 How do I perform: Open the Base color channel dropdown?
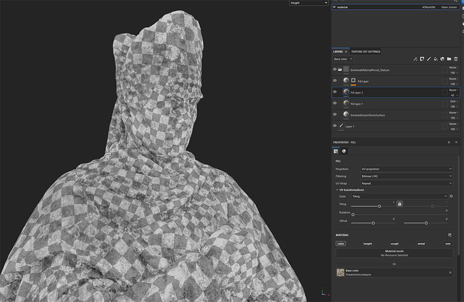point(343,59)
